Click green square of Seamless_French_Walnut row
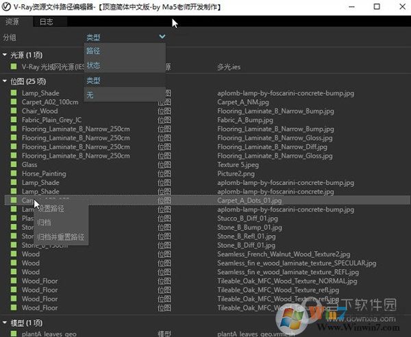This screenshot has width=411, height=337. click(x=14, y=253)
